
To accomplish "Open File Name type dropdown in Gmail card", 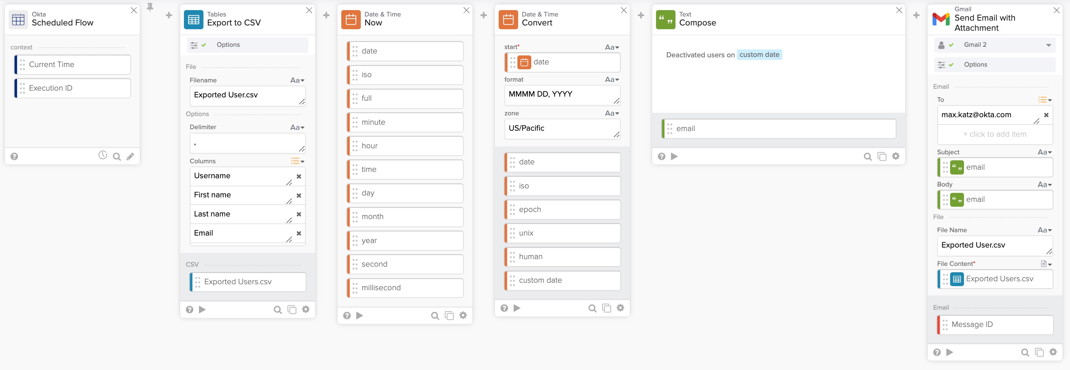I will point(1045,230).
